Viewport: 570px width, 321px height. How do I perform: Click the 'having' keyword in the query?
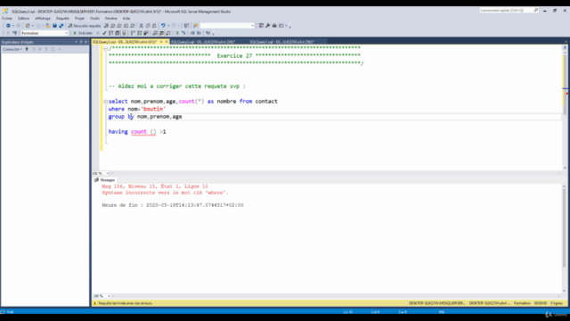click(x=118, y=132)
